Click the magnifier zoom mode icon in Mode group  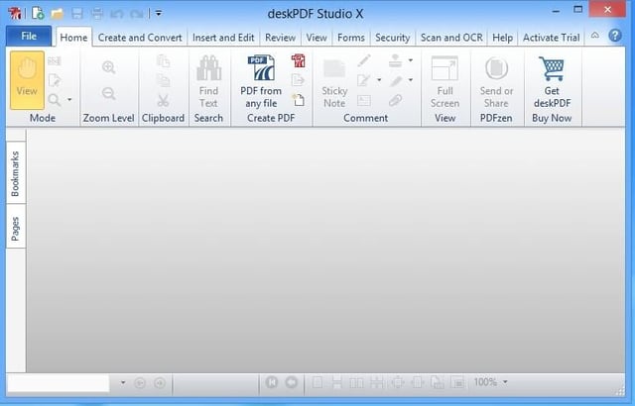55,100
